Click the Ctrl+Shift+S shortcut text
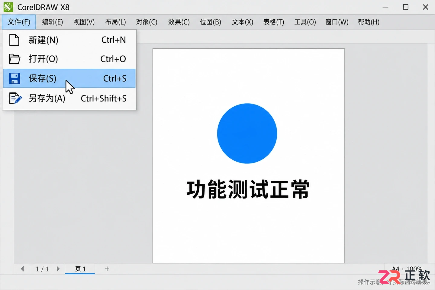435x290 pixels. [104, 98]
